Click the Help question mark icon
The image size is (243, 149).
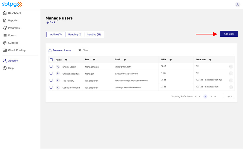click(5, 68)
